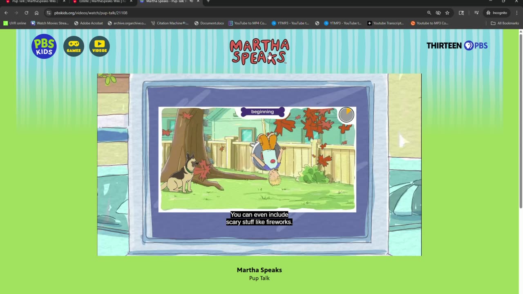
Task: Go to the PBS Kids home logo
Action: pyautogui.click(x=44, y=47)
